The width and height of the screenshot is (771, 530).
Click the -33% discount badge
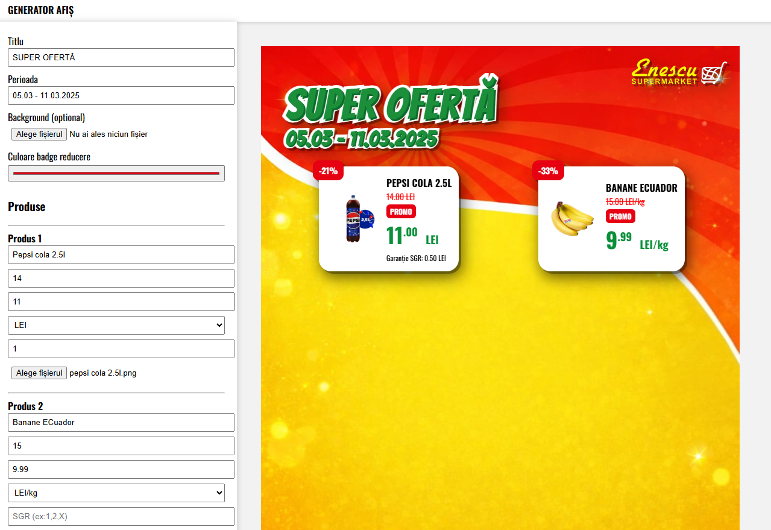pos(548,171)
